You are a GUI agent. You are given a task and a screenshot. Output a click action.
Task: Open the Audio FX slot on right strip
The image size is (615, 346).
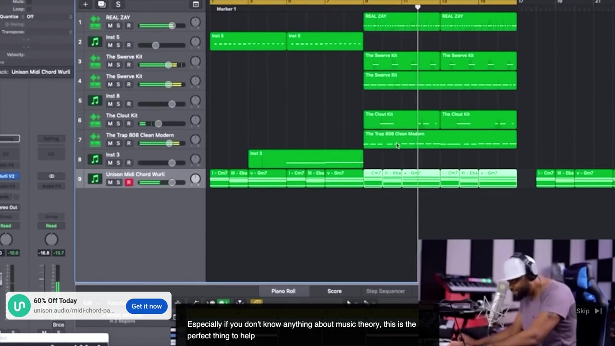(51, 186)
